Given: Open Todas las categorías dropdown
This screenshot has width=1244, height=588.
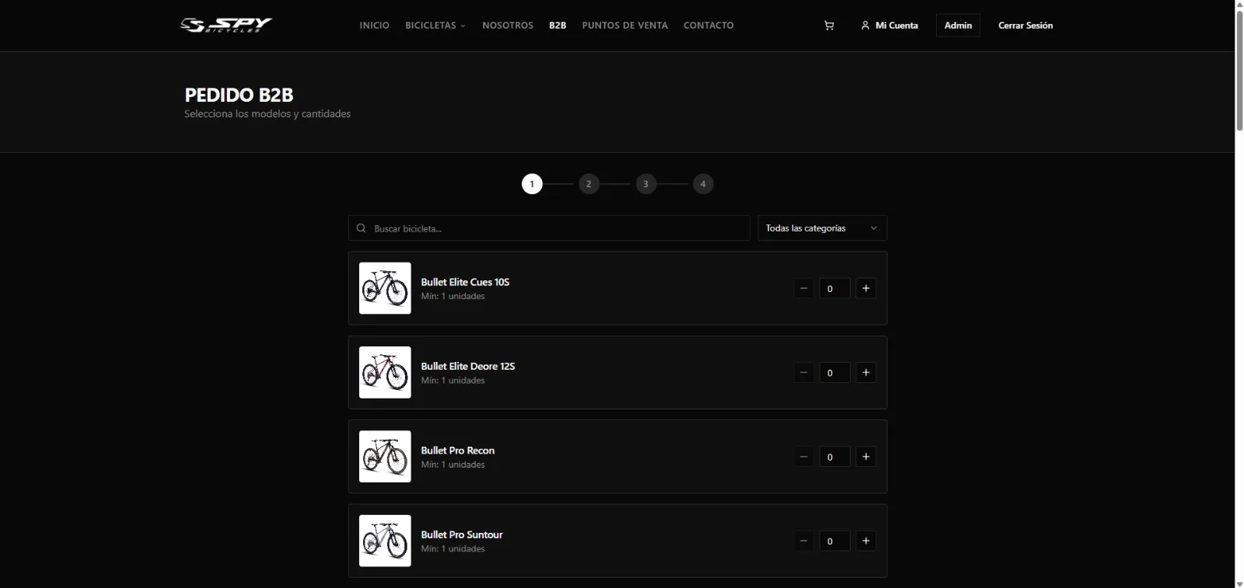Looking at the screenshot, I should pyautogui.click(x=822, y=228).
